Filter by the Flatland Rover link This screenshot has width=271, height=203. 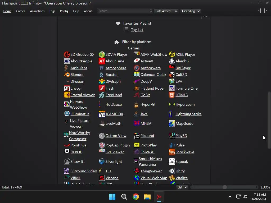click(153, 88)
